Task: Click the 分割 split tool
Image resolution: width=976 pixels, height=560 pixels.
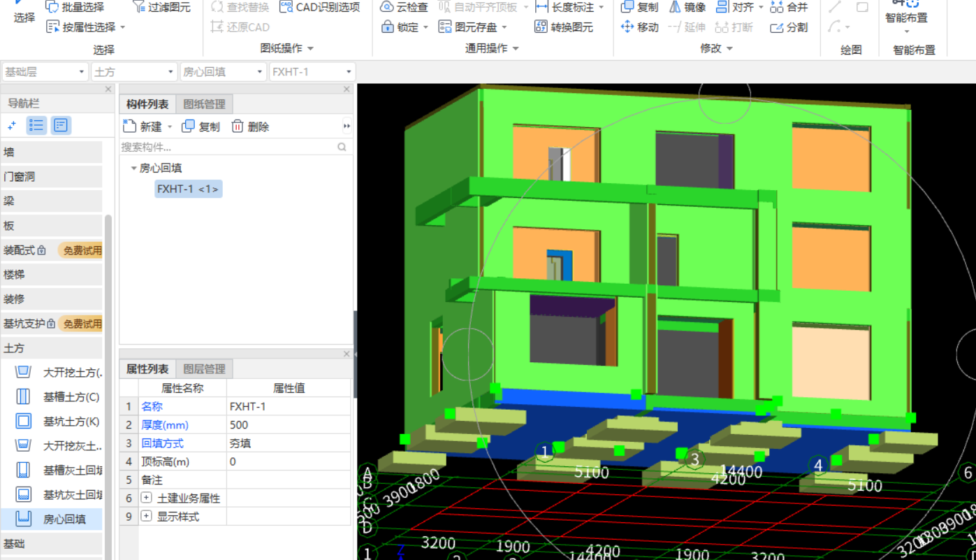Action: pyautogui.click(x=789, y=27)
